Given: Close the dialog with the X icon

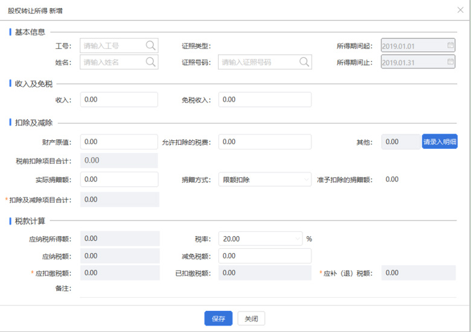Looking at the screenshot, I should [461, 10].
